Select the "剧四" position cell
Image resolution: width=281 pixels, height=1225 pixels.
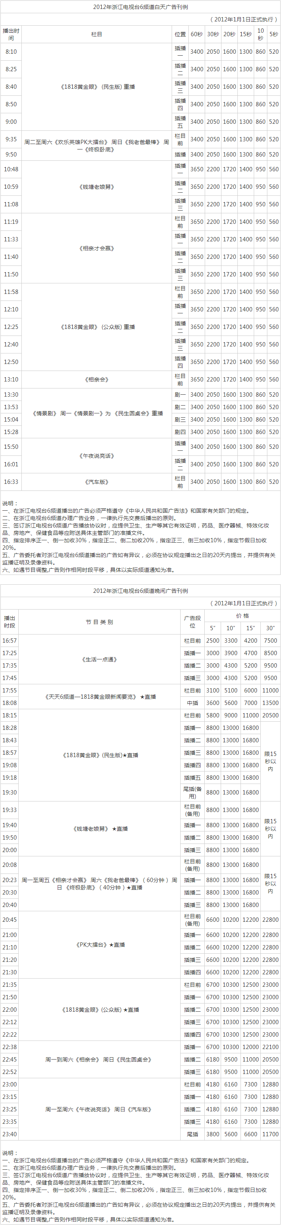(x=180, y=432)
